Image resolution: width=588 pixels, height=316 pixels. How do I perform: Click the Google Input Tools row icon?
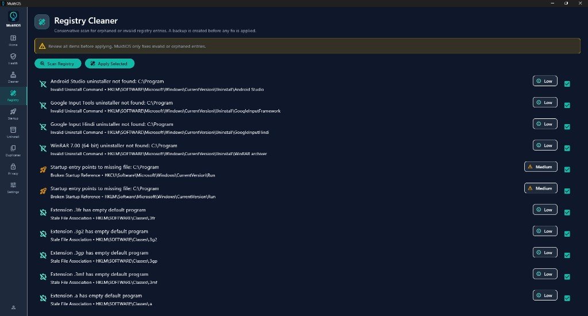[43, 106]
